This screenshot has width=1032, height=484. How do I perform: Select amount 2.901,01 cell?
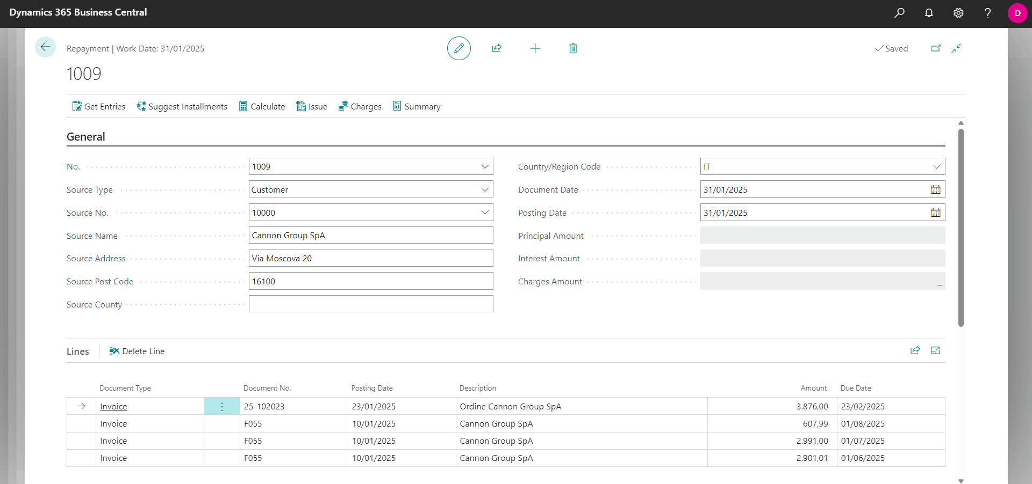click(x=772, y=458)
